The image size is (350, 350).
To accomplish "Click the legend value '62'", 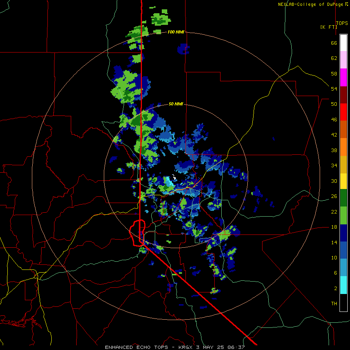I will coord(334,58).
